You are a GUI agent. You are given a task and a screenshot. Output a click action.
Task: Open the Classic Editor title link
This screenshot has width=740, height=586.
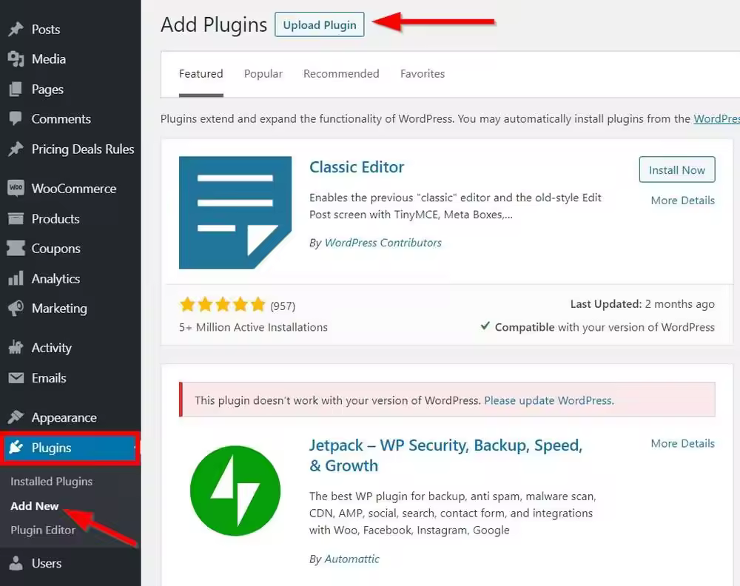[x=357, y=167]
